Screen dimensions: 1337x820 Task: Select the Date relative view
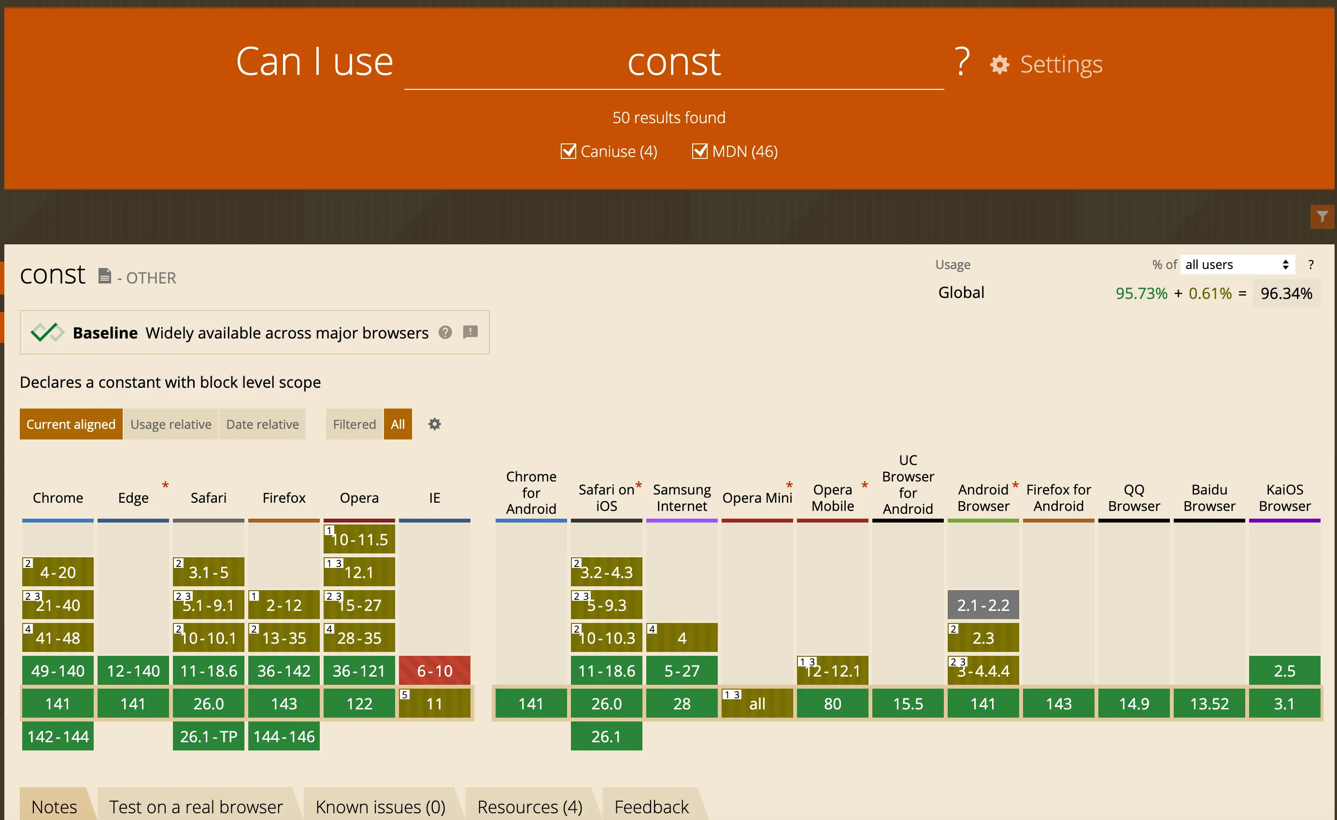tap(262, 424)
